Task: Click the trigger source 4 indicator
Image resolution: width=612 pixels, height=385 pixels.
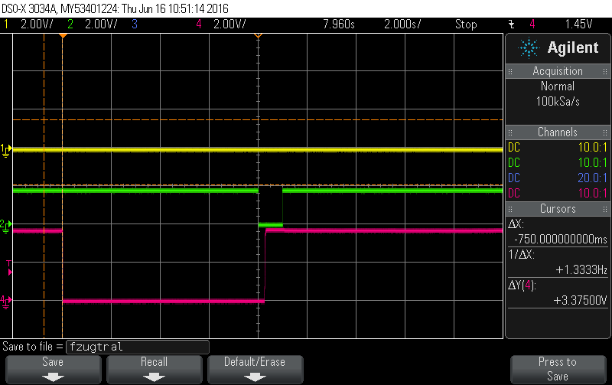Action: pos(532,24)
